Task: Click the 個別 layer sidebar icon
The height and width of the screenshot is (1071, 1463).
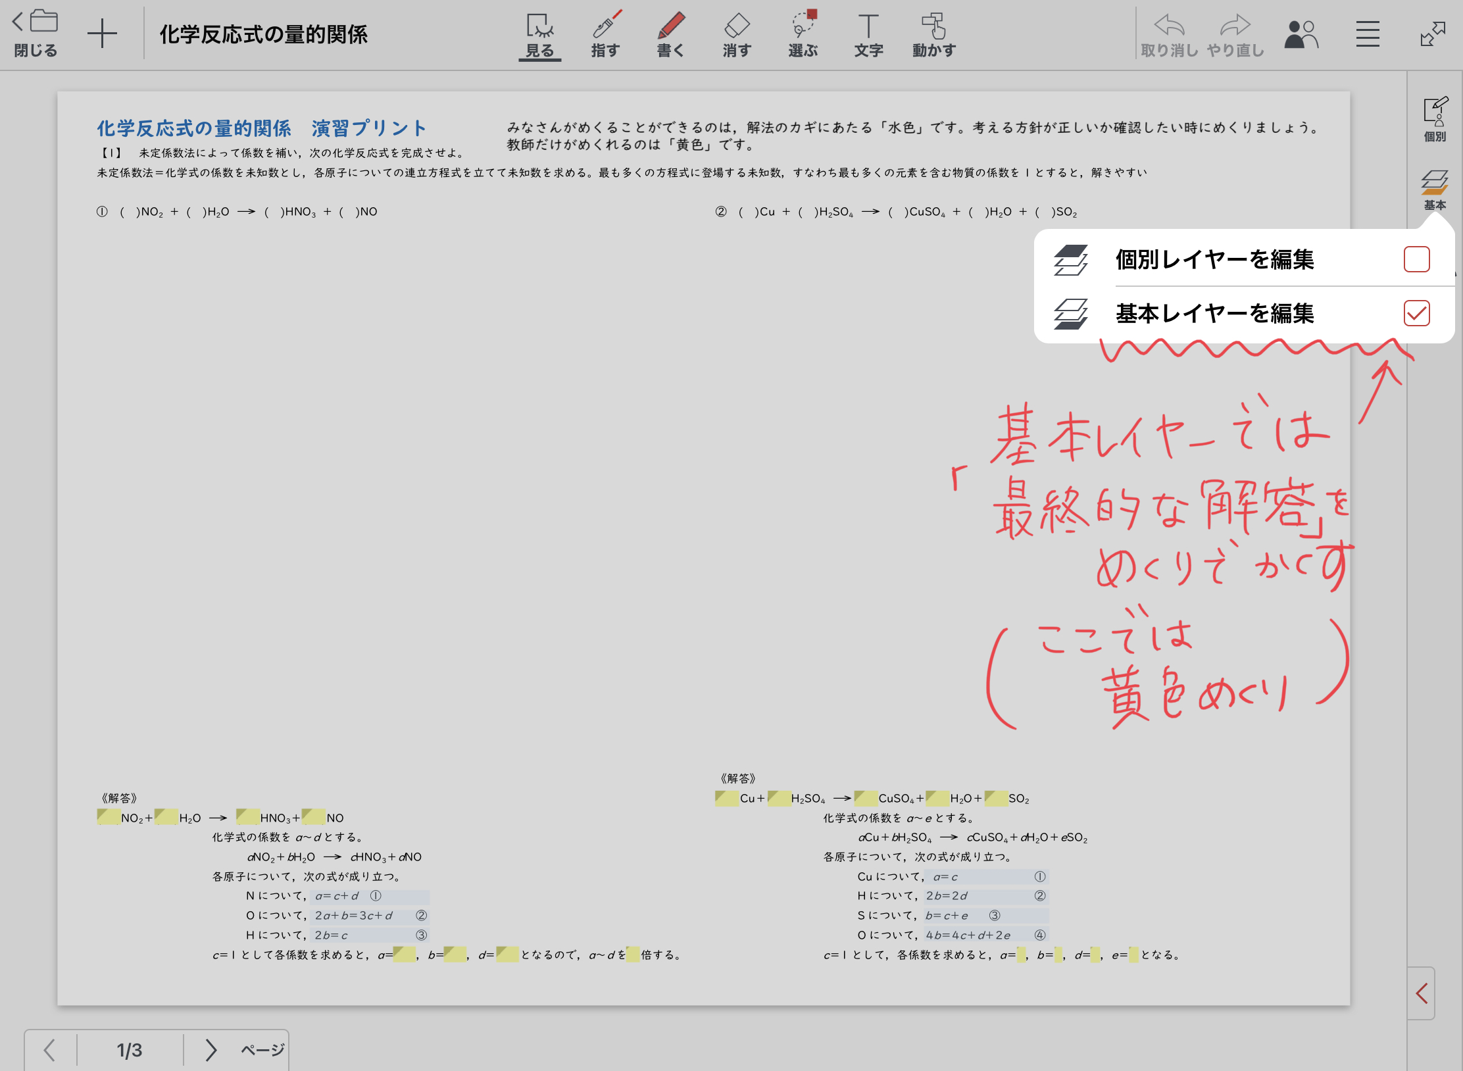Action: pyautogui.click(x=1435, y=119)
